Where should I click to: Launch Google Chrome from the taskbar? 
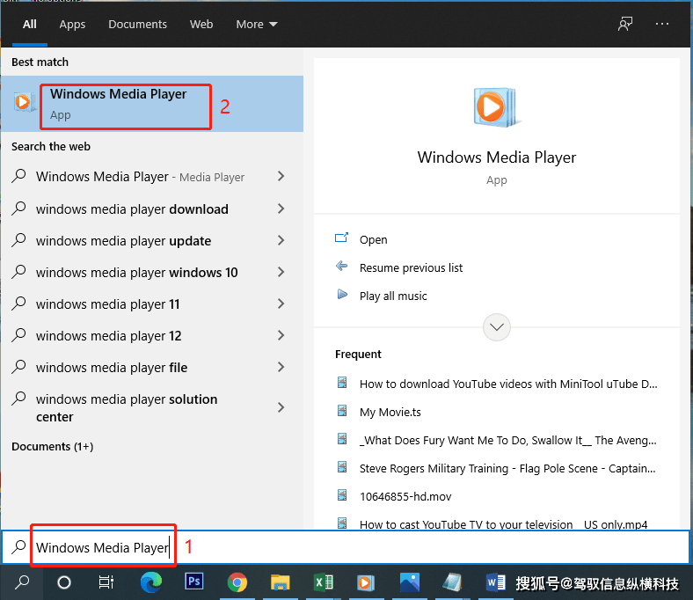[x=237, y=582]
